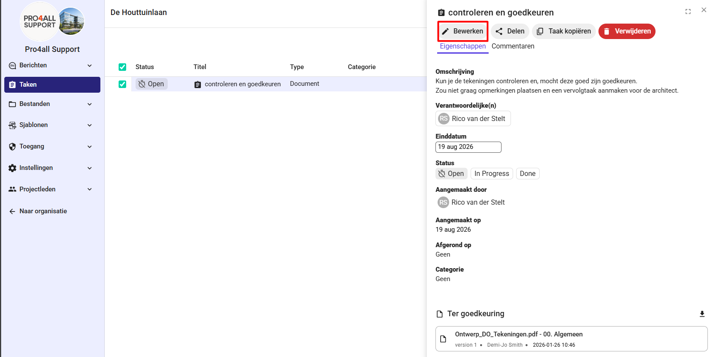Click the Rico van der Stelt responsible chip
The image size is (710, 357).
pos(473,118)
